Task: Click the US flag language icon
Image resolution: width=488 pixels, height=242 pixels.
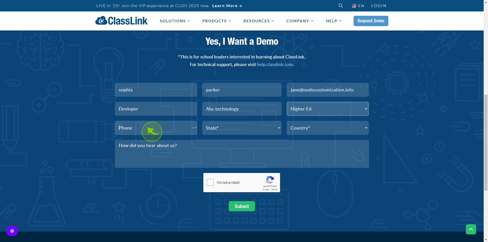Action: [x=354, y=6]
